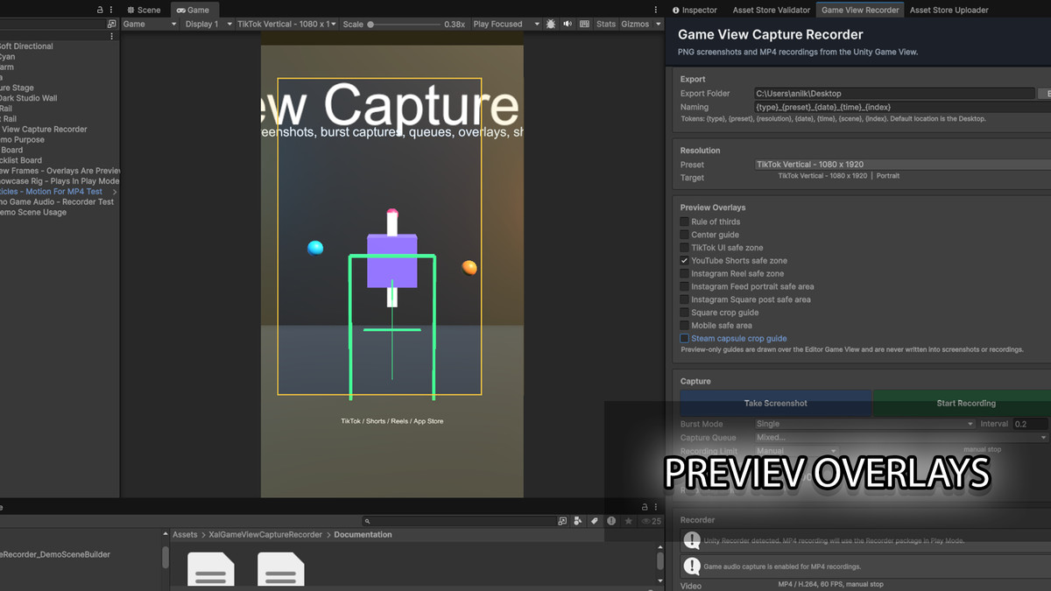Click the Game view Scale slider handle
The height and width of the screenshot is (591, 1051).
tap(370, 25)
